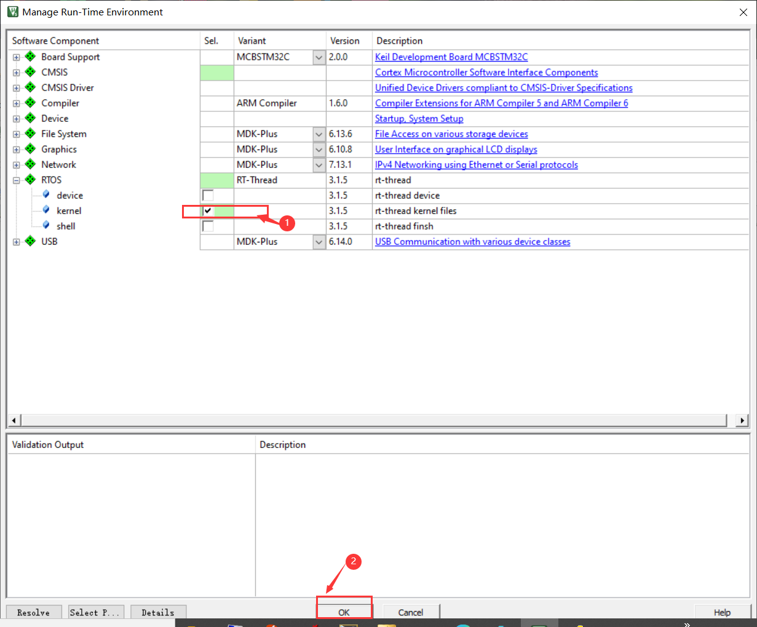Click the Resolve button

(x=34, y=612)
